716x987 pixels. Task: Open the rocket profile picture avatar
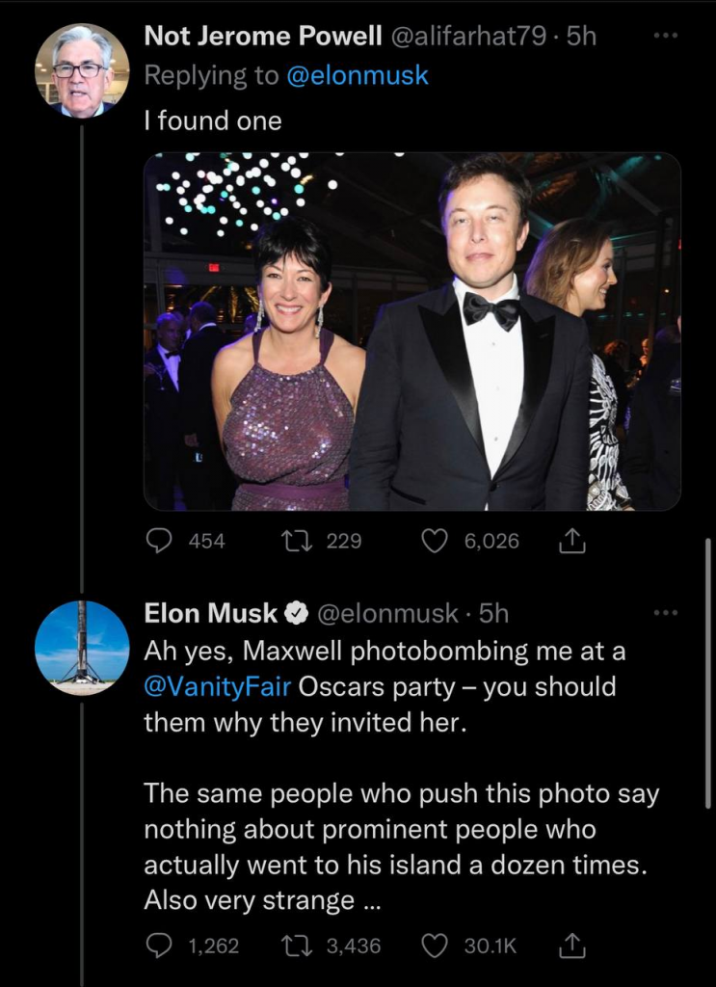click(x=82, y=648)
